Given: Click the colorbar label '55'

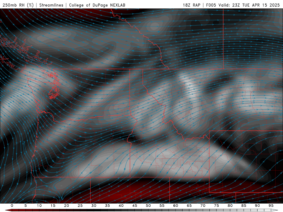Looking at the screenshot, I should [x=162, y=206].
